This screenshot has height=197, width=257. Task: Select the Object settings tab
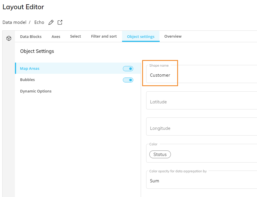(x=141, y=36)
